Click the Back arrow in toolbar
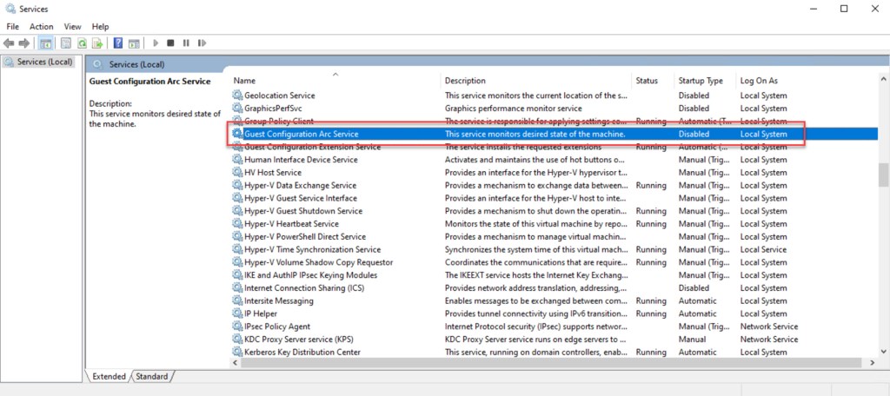The width and height of the screenshot is (890, 396). pyautogui.click(x=10, y=43)
